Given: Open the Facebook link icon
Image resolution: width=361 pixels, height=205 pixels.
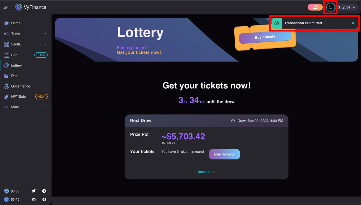Looking at the screenshot, I should pyautogui.click(x=44, y=199).
